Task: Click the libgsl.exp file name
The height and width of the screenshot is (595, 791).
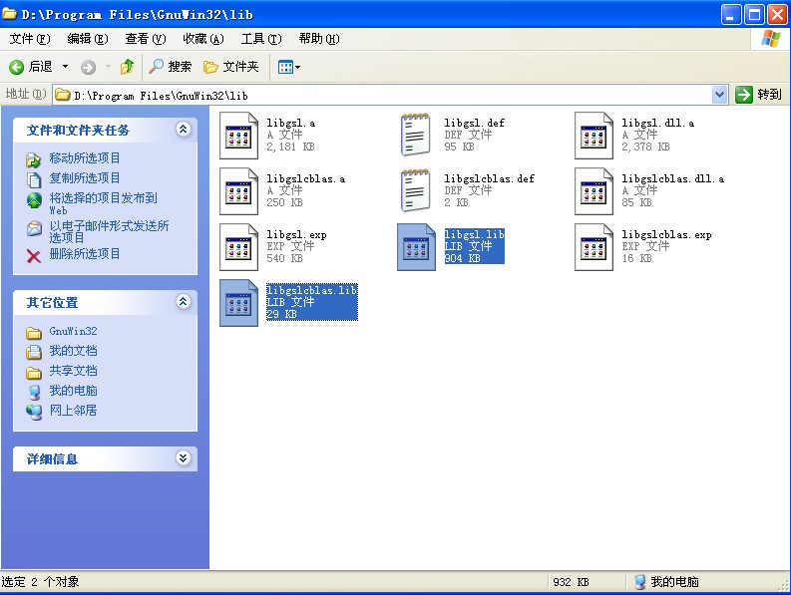Action: (296, 235)
